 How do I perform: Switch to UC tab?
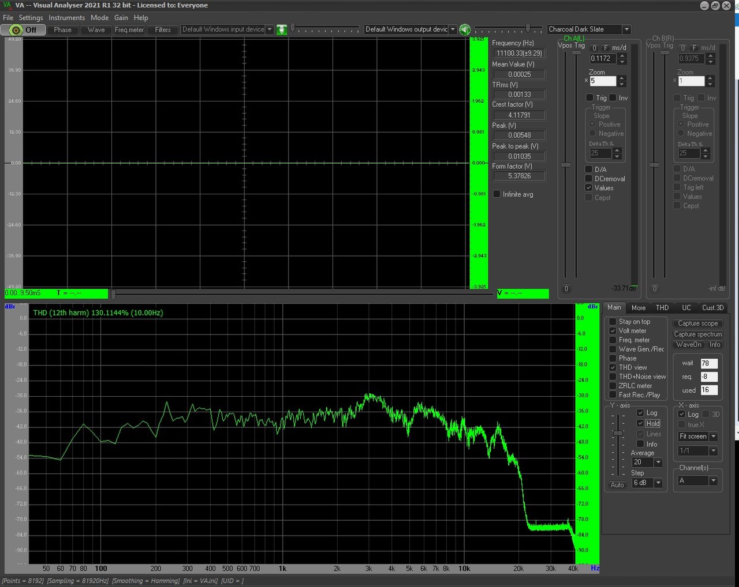pyautogui.click(x=686, y=308)
